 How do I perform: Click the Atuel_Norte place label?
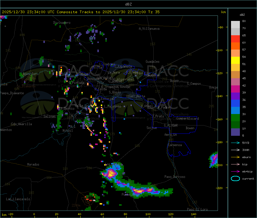point(136,96)
